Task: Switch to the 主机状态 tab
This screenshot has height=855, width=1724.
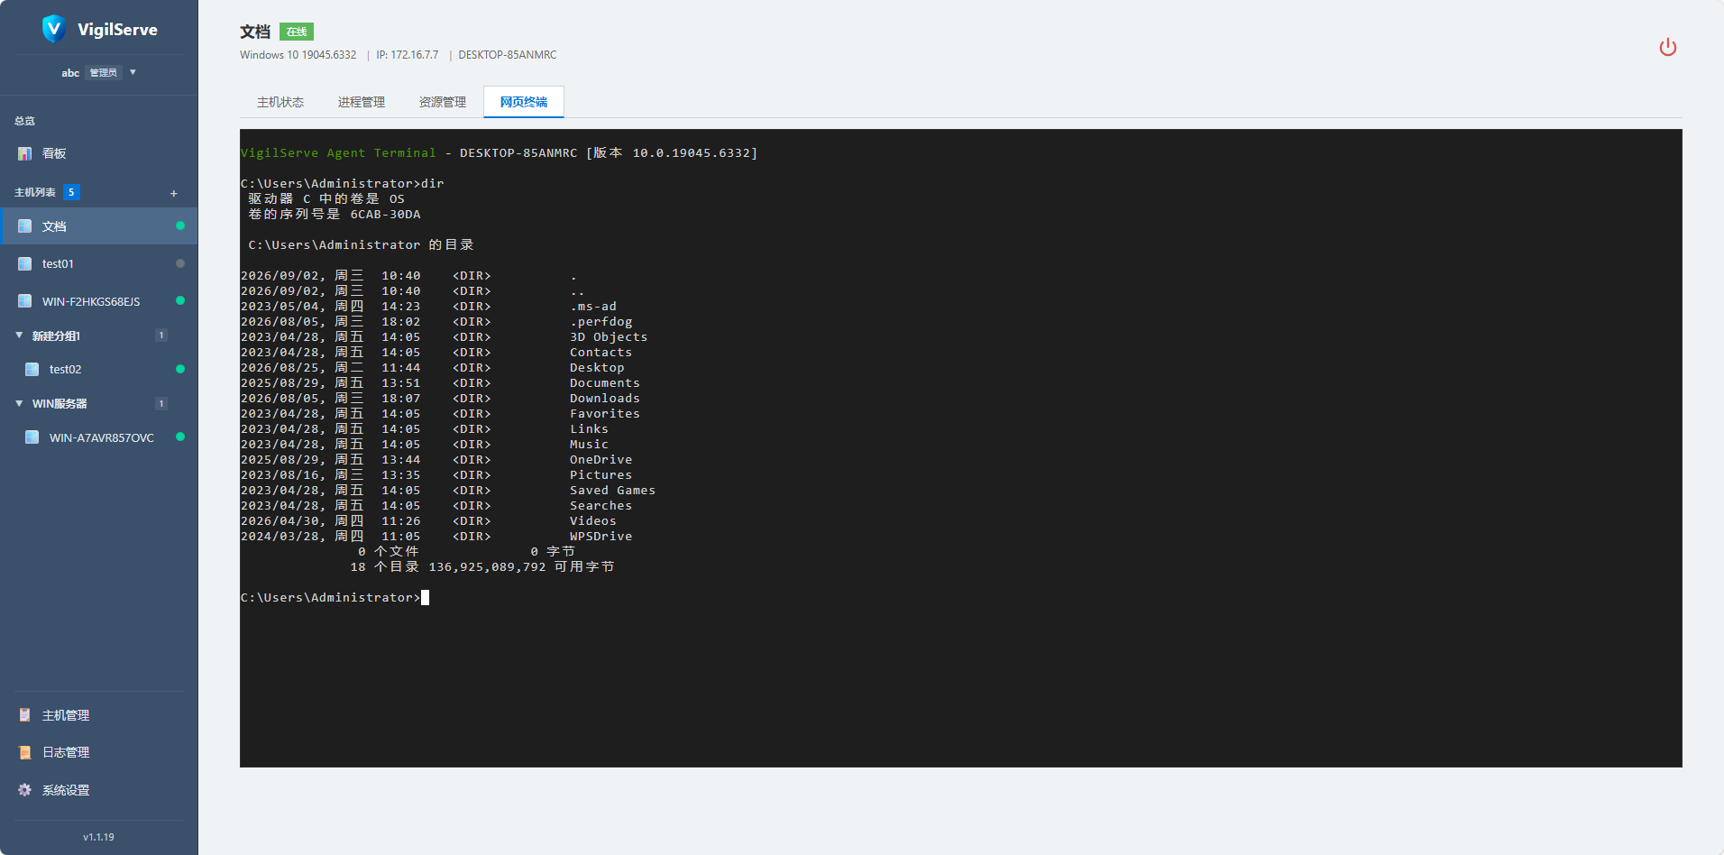Action: click(x=280, y=102)
